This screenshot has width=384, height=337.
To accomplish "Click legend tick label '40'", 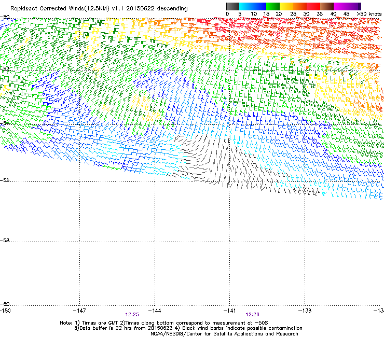I will click(333, 14).
